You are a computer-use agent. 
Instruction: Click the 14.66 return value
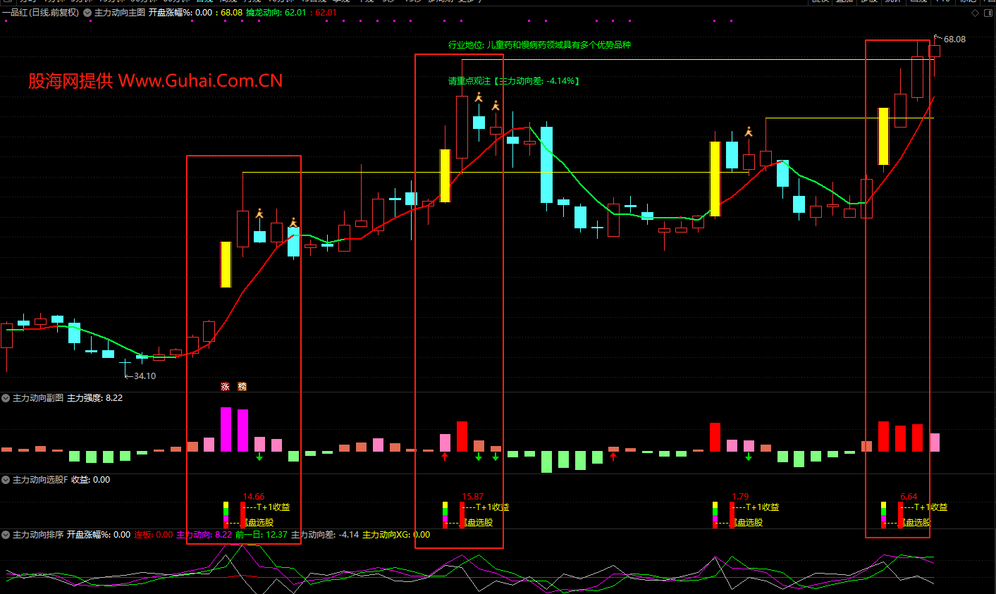[254, 497]
